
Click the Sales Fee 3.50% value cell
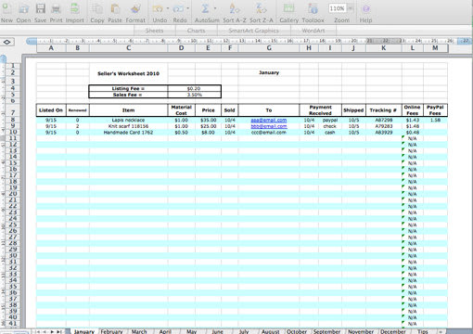pos(194,95)
